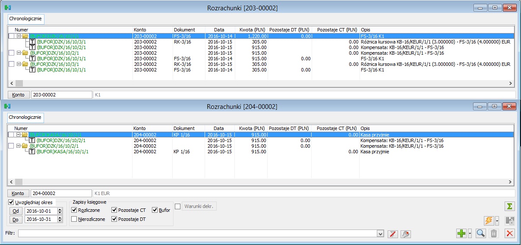Click app icon in Rozrachunki [204-00002] title bar
This screenshot has height=245, width=521.
pyautogui.click(x=7, y=106)
